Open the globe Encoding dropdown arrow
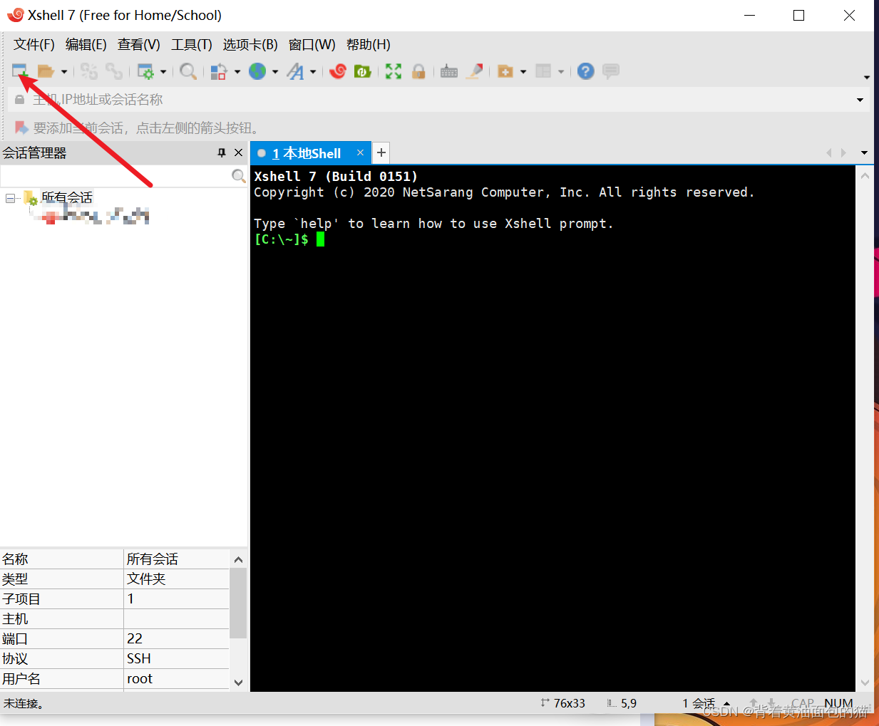Image resolution: width=879 pixels, height=726 pixels. tap(275, 72)
